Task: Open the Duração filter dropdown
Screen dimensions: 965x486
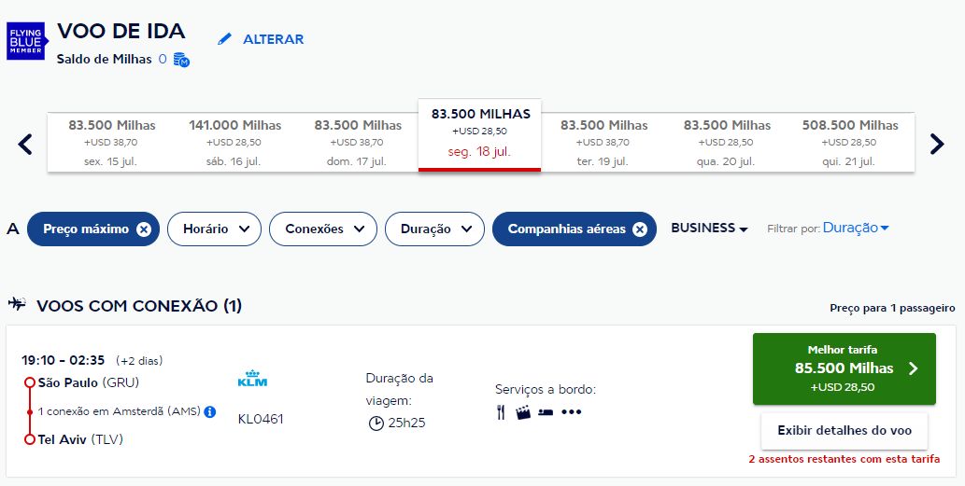Action: tap(434, 229)
